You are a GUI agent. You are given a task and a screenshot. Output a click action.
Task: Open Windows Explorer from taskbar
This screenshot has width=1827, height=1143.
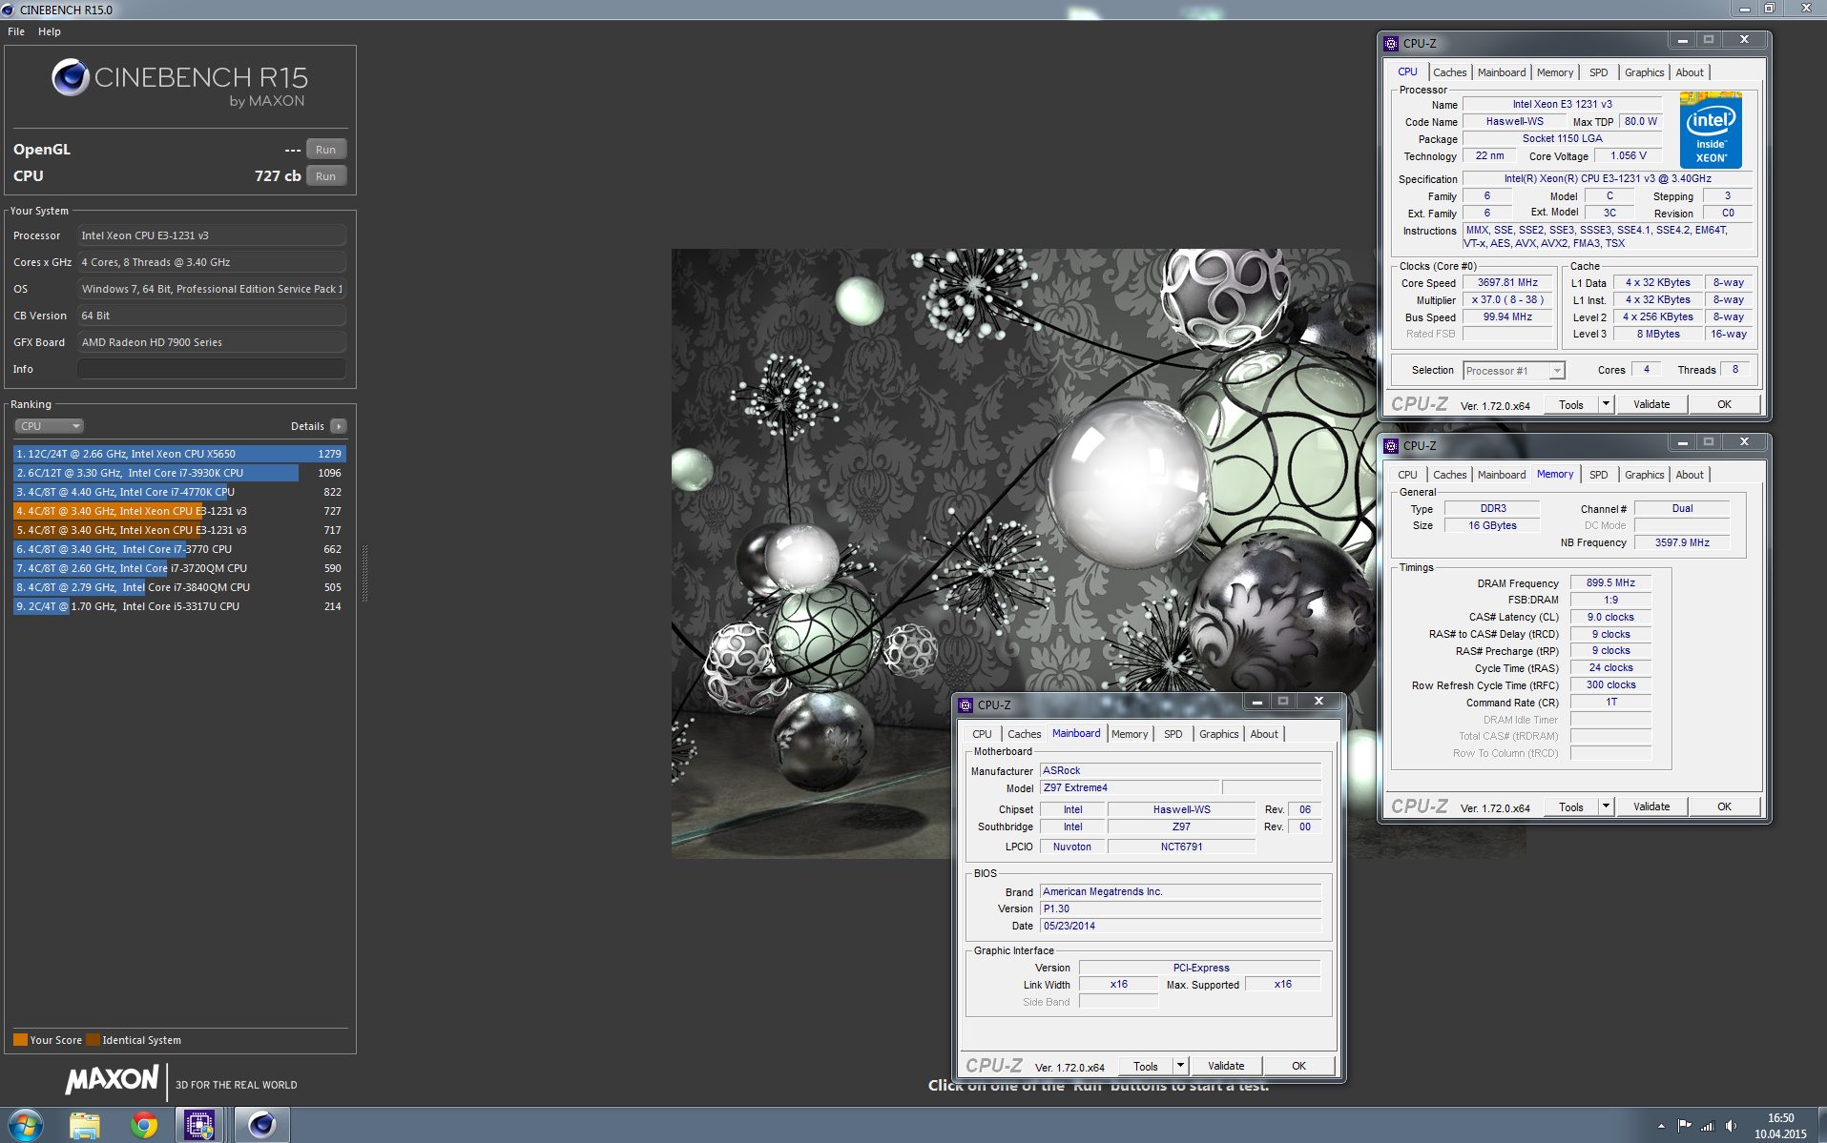85,1125
